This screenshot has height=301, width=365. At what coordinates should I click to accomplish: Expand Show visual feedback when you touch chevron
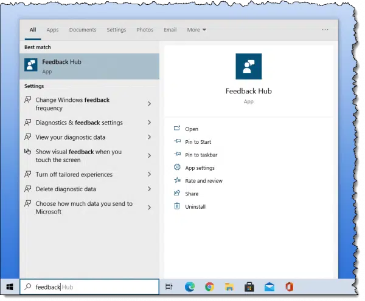click(x=150, y=155)
